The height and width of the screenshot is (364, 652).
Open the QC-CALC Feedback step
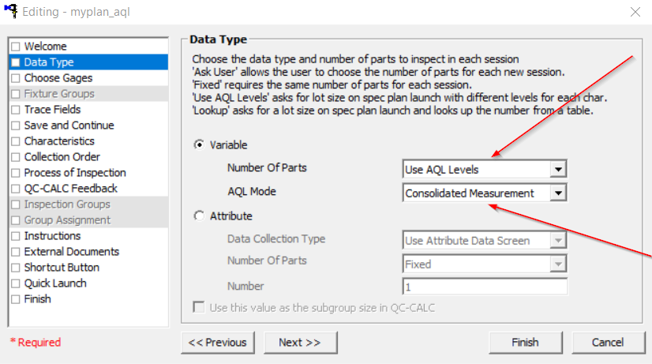71,189
